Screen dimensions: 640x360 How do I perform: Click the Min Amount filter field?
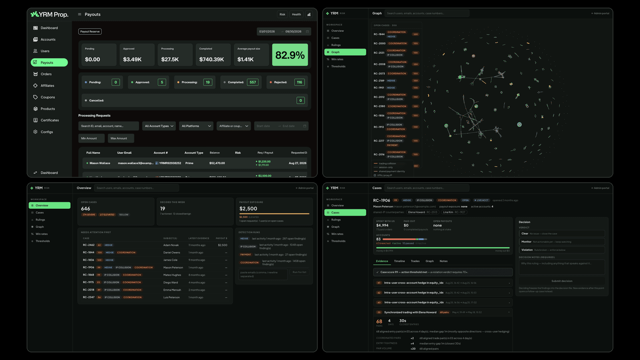click(91, 138)
